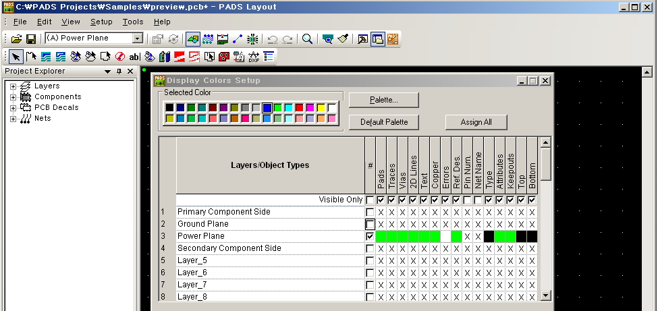Launch the PADS Router icon
Screen dimensions: 658x311
[x=393, y=39]
